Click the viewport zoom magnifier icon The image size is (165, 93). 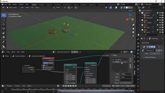133,25
